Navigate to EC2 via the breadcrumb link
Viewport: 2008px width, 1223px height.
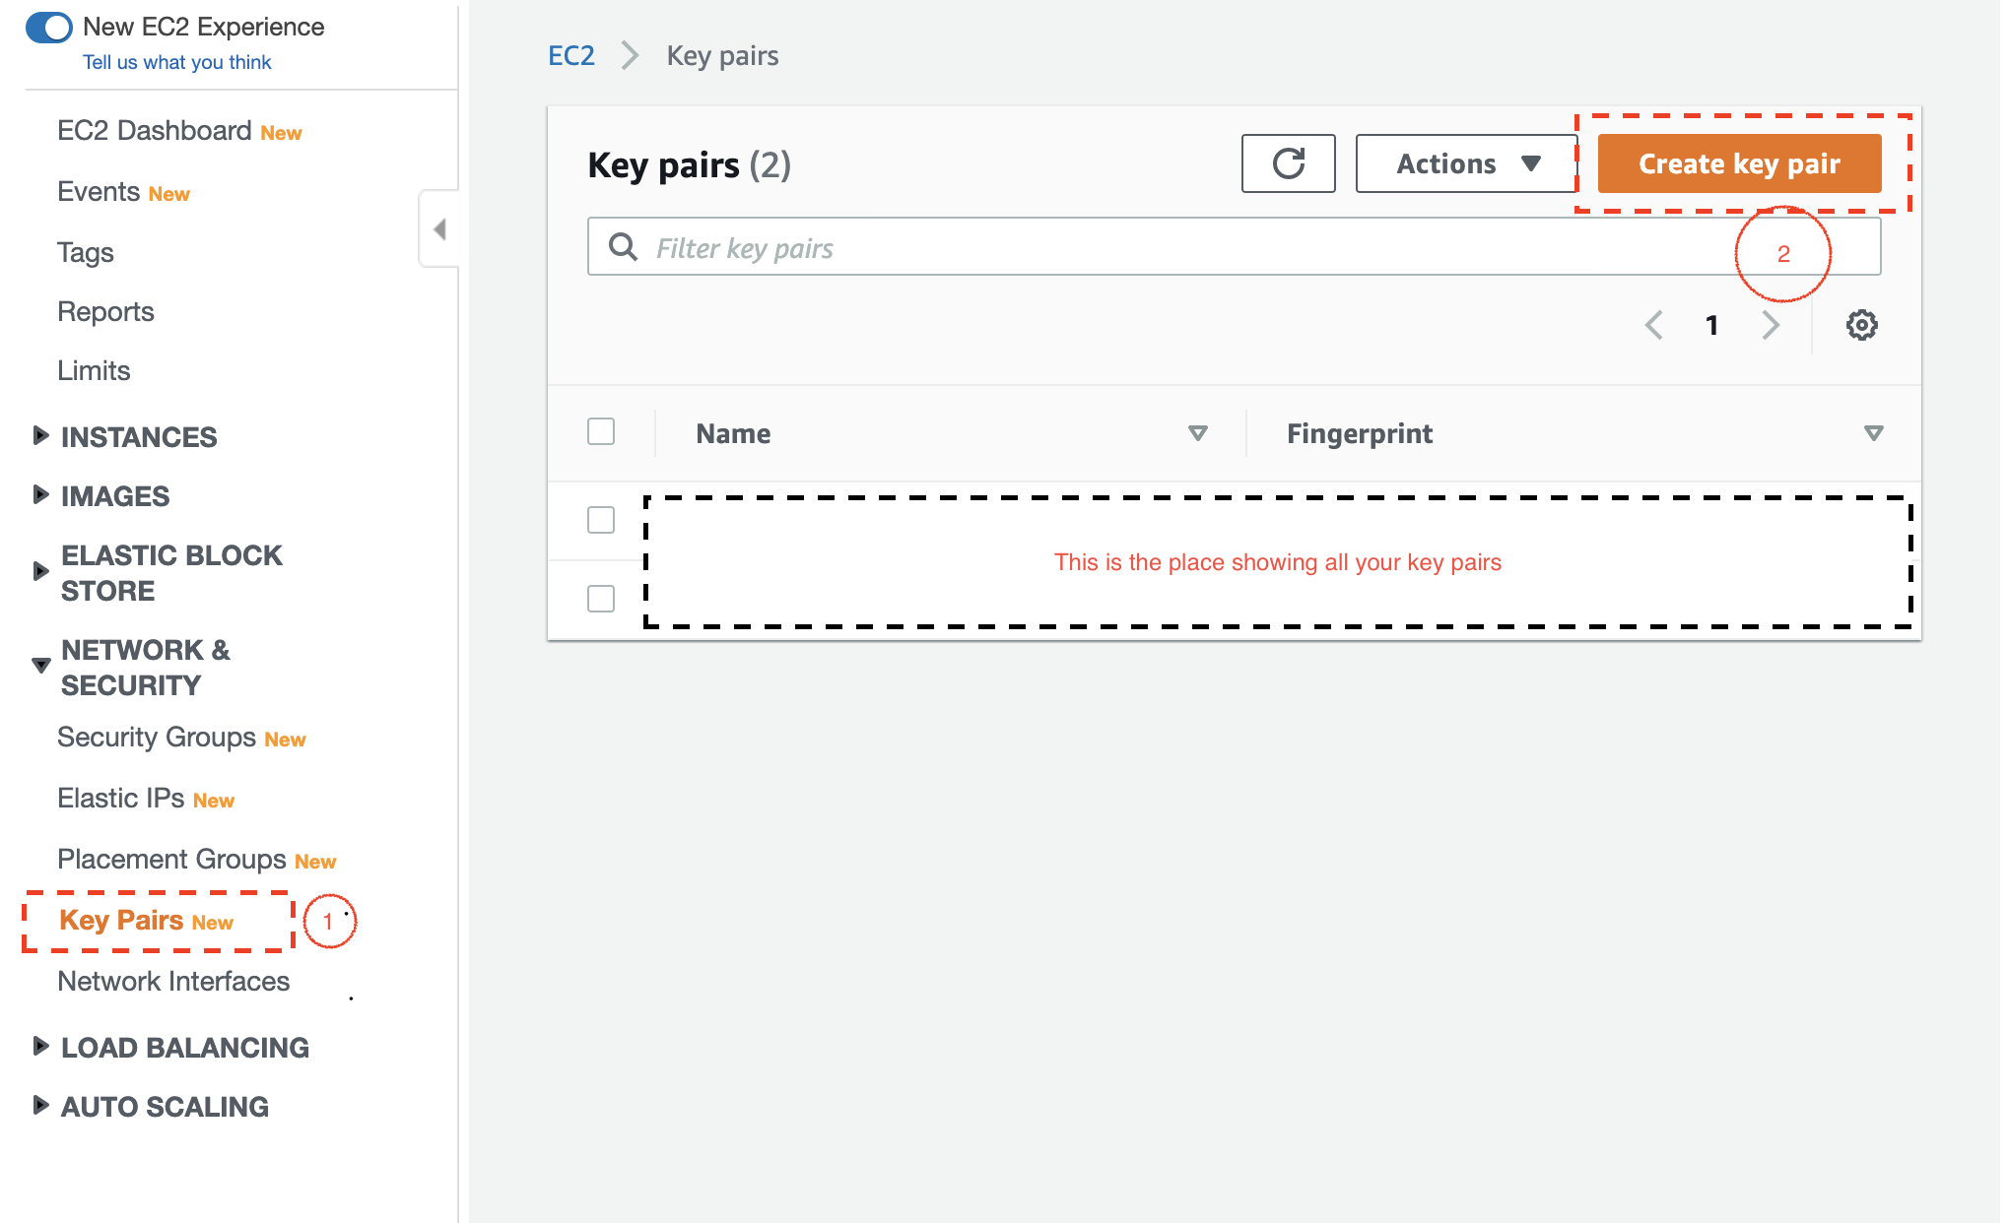(x=571, y=55)
